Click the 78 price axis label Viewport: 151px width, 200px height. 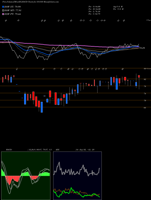pos(145,86)
